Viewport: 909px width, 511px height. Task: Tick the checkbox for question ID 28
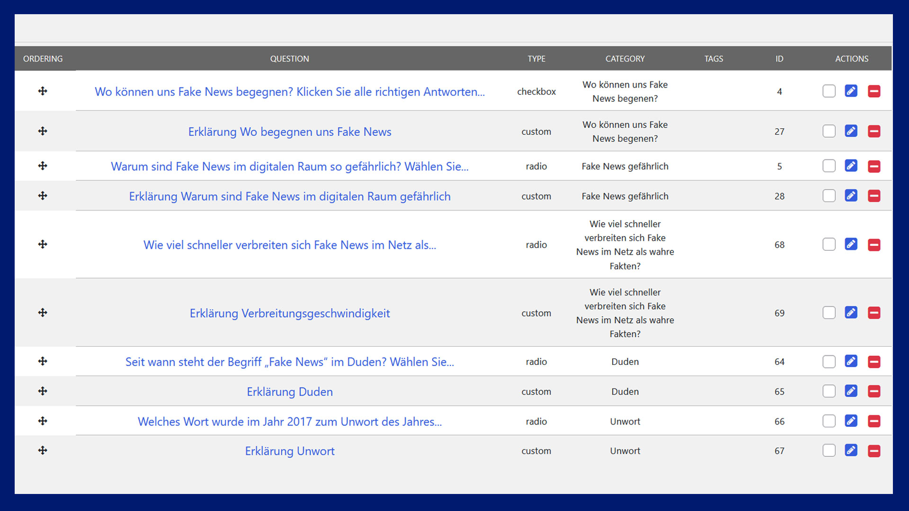829,195
